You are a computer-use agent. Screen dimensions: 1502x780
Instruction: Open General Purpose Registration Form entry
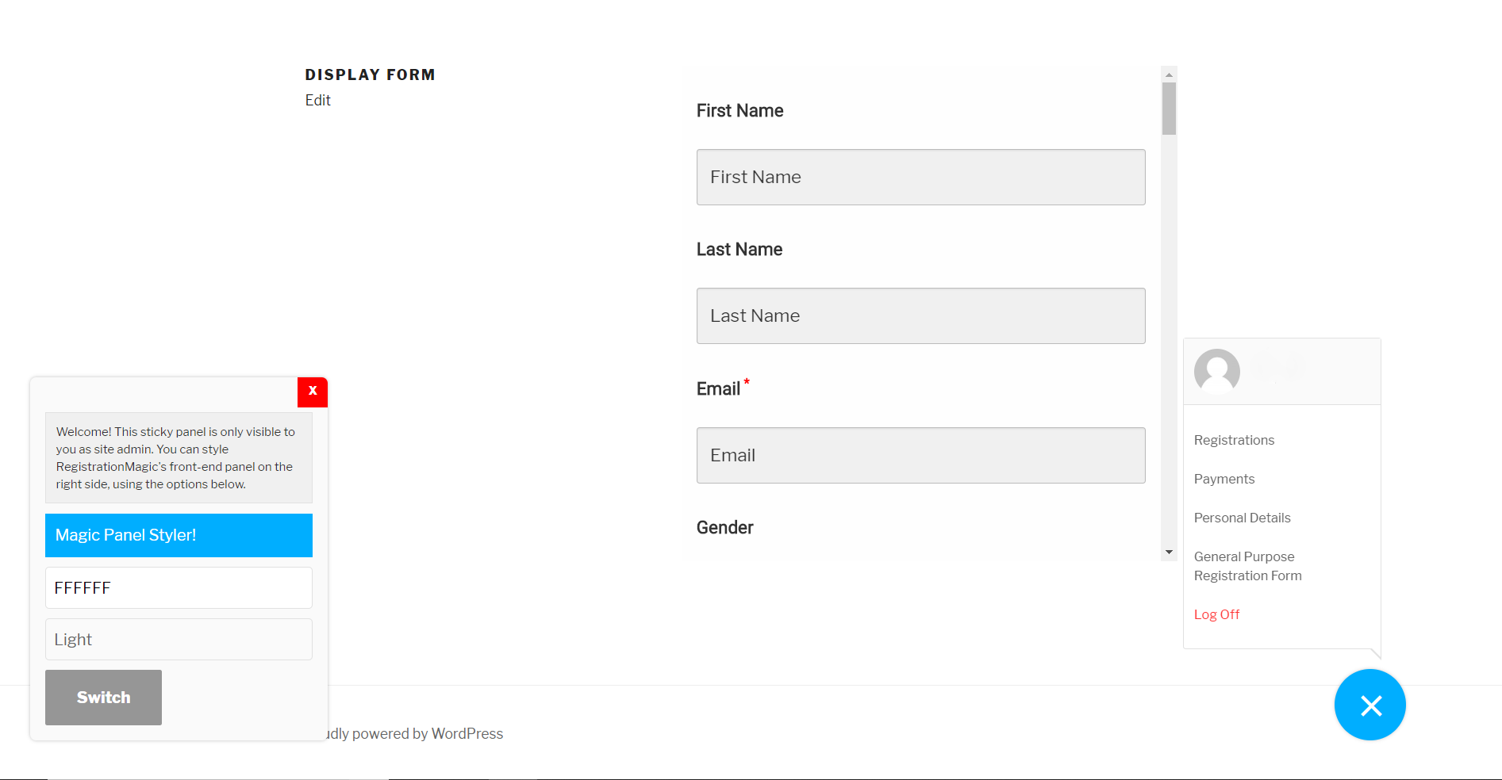pos(1247,567)
